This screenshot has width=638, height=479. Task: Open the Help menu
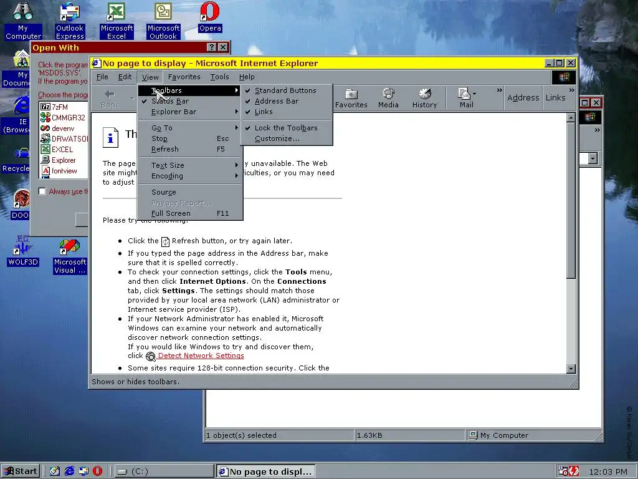(247, 77)
